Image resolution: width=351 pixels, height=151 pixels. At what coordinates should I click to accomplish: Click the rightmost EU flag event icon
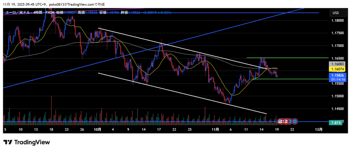[x=295, y=121]
